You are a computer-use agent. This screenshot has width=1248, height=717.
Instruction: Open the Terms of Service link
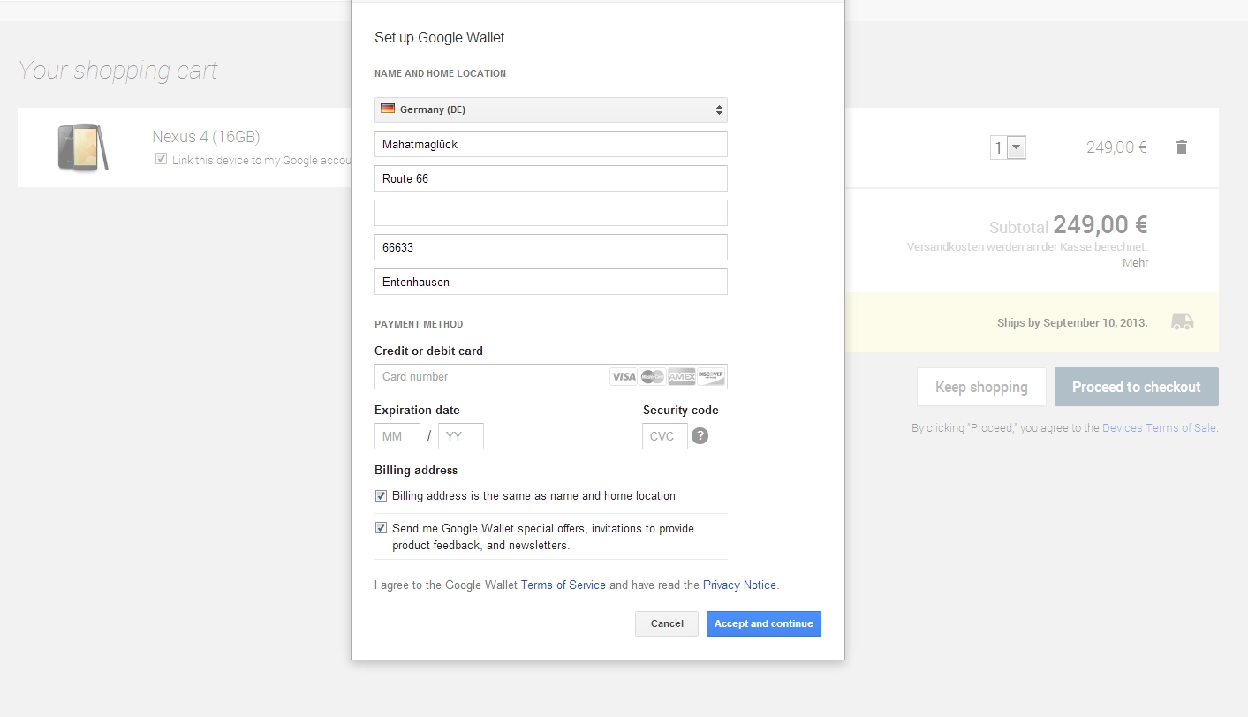(563, 585)
